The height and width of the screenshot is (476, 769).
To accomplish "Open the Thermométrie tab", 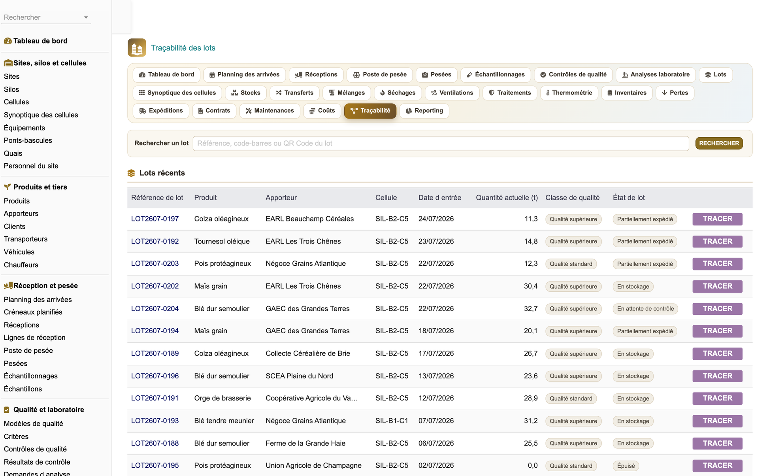I will click(x=569, y=93).
